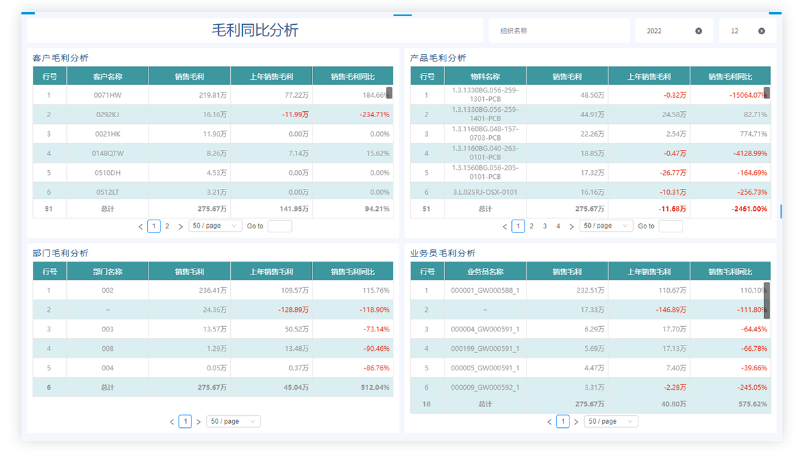Go to previous page in 产品毛利分析

click(x=505, y=226)
